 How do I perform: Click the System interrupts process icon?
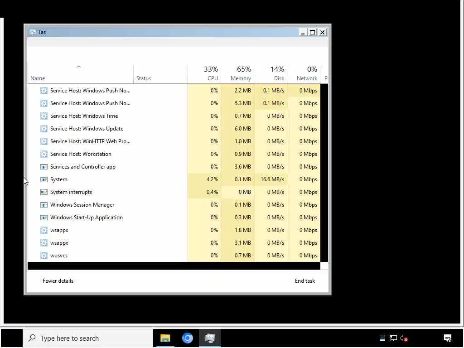44,192
